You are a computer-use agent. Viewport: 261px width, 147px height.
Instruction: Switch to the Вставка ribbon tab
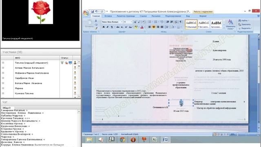click(108, 16)
